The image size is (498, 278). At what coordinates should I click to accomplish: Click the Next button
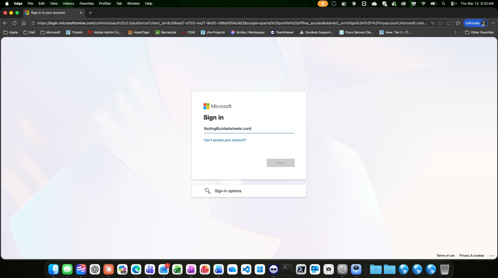pos(281,163)
